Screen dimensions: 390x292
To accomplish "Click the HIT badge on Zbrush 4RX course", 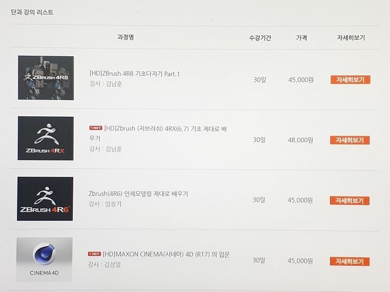I will point(96,128).
